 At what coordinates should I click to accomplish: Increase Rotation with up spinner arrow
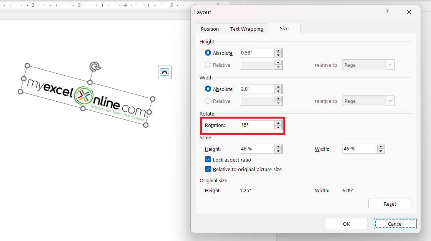click(x=278, y=123)
